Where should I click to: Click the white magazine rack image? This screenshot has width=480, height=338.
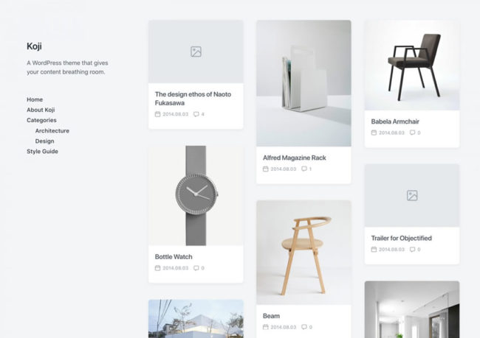click(304, 83)
